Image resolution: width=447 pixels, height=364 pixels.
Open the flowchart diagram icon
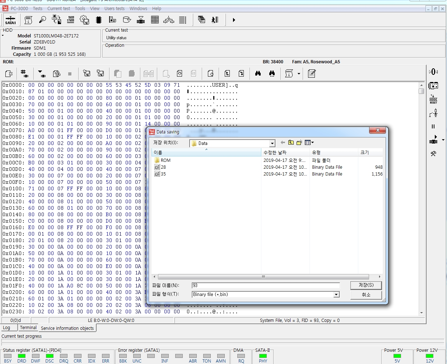pyautogui.click(x=169, y=20)
